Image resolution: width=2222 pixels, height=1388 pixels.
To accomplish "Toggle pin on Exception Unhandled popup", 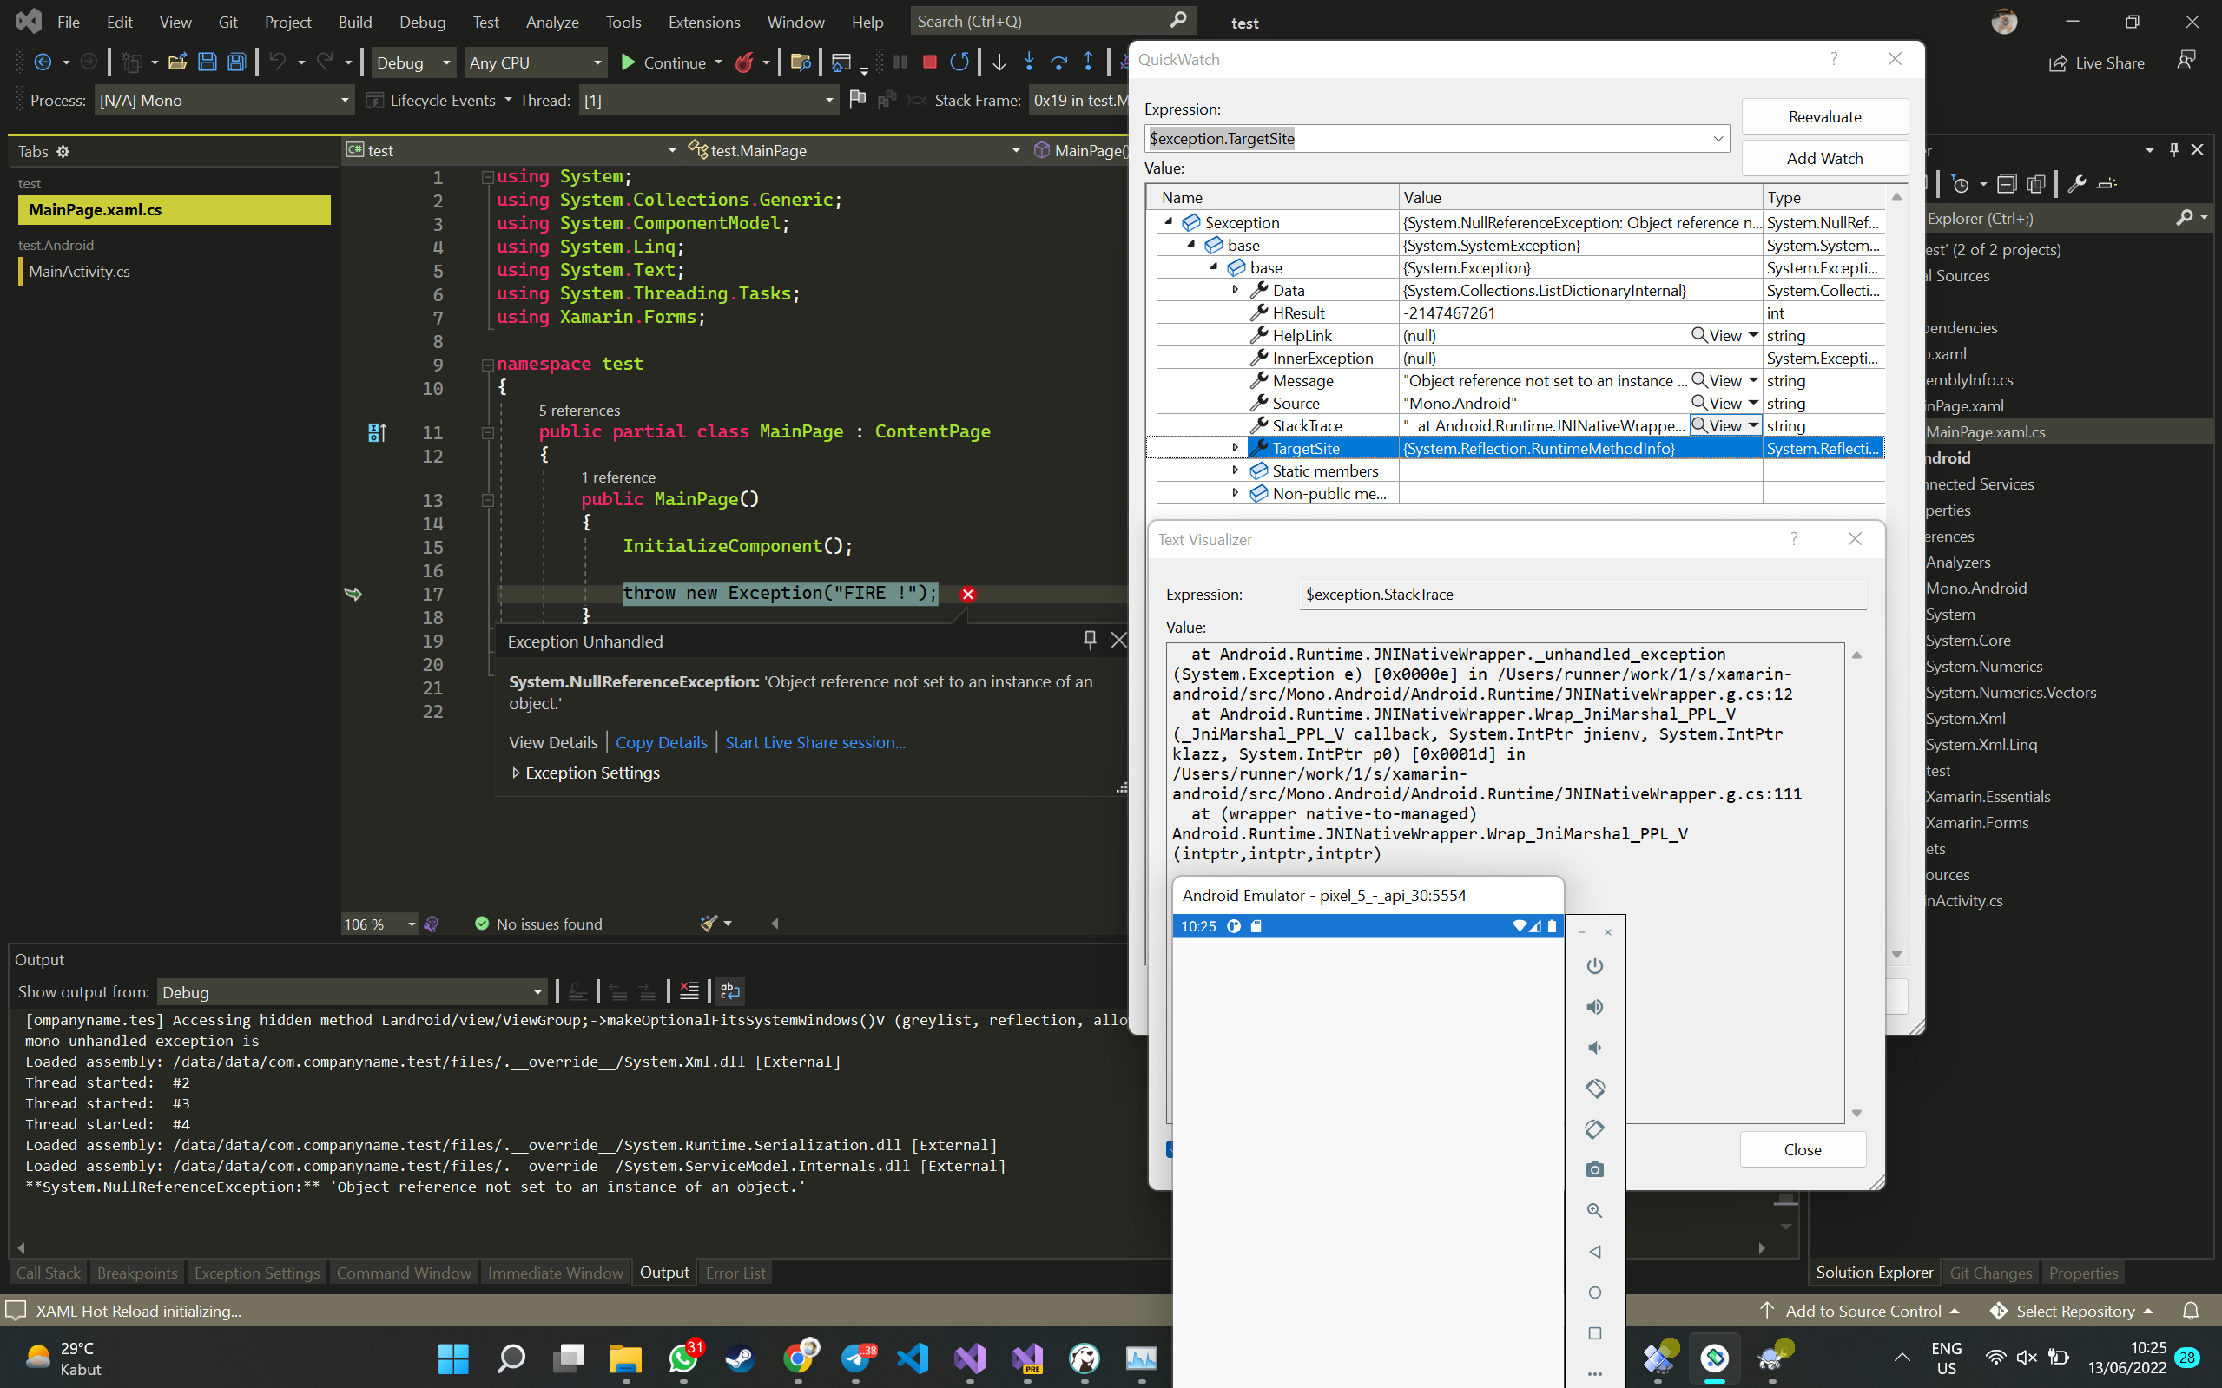I will (1090, 640).
